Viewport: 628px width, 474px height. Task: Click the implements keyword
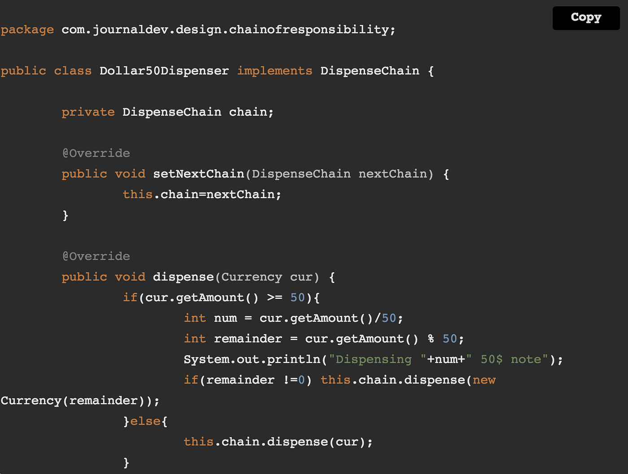click(274, 70)
